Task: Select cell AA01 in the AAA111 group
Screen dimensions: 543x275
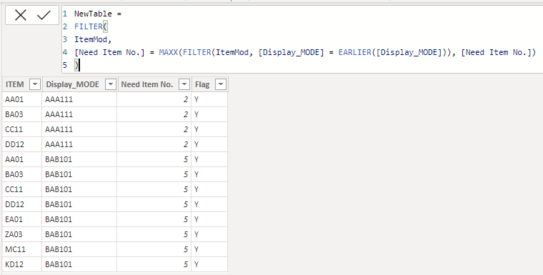Action: 22,99
